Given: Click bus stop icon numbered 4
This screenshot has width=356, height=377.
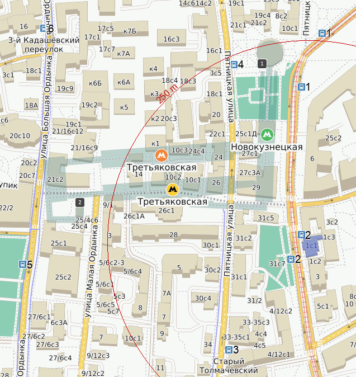Looking at the screenshot, I should 234,64.
